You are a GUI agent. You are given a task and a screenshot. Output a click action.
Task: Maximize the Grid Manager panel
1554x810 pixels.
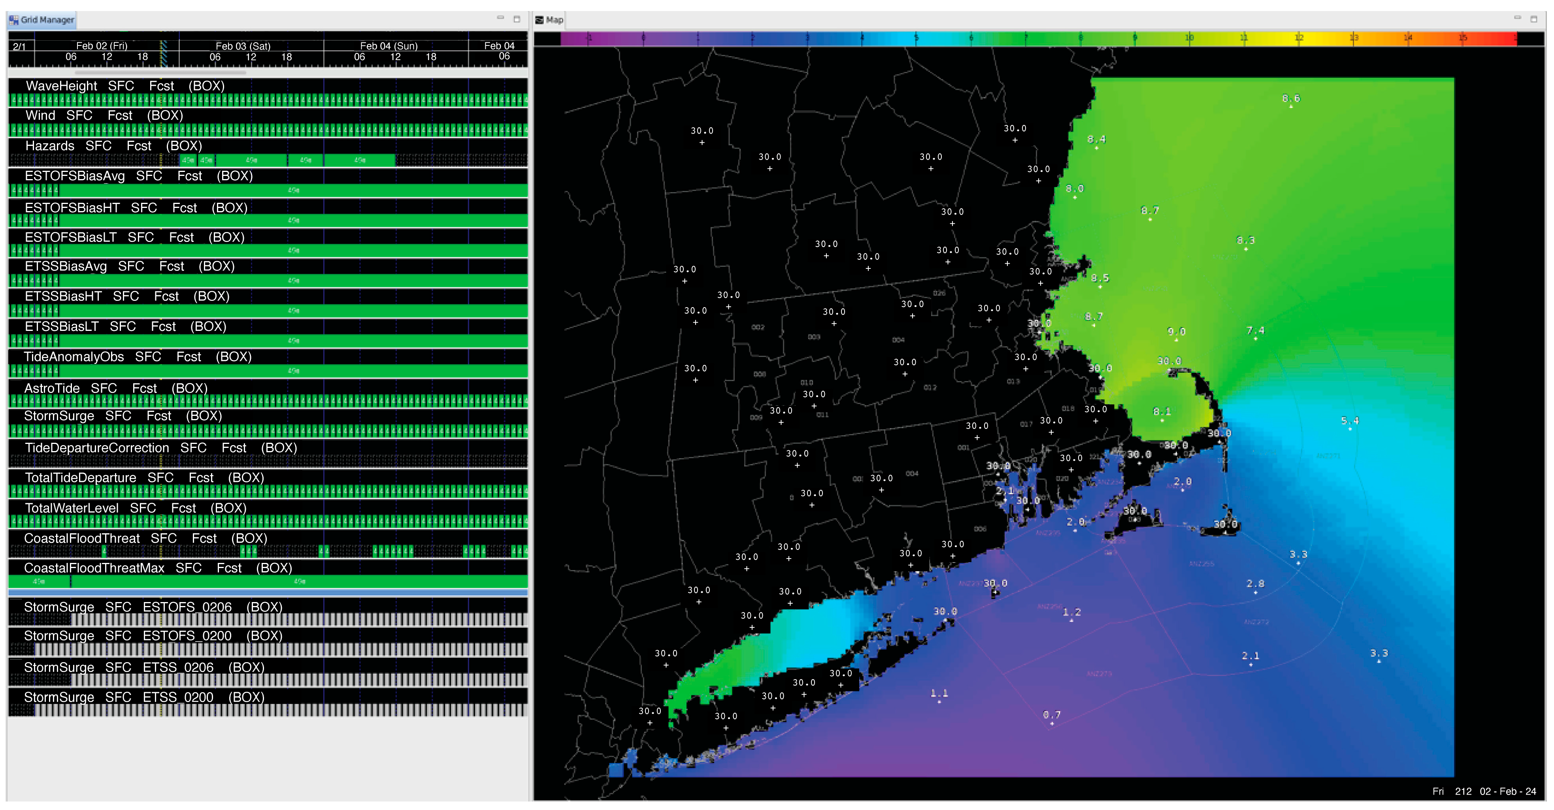517,19
